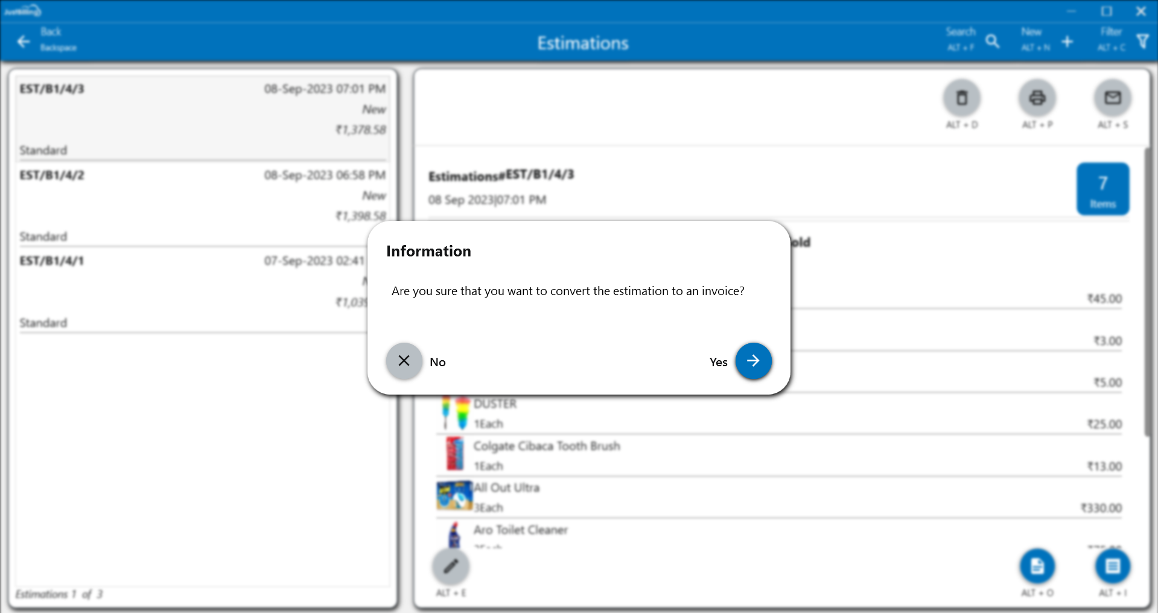Click the delete trash icon
The image size is (1158, 613).
962,98
